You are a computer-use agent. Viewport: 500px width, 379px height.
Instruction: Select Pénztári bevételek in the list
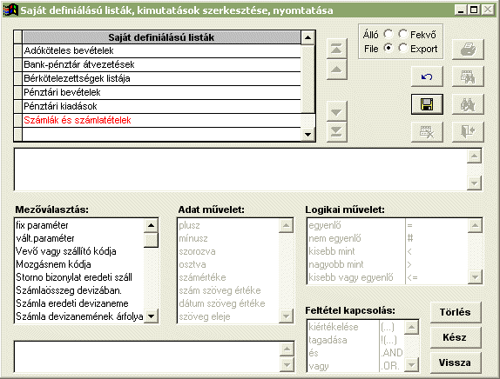pos(162,92)
